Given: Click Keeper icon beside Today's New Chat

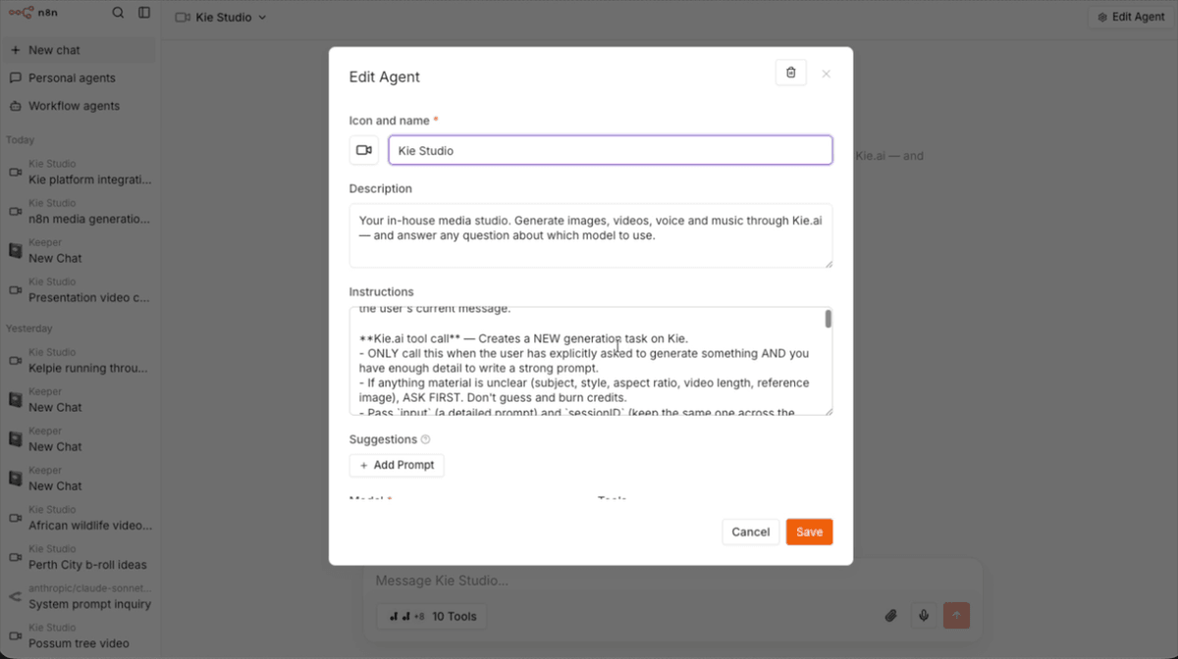Looking at the screenshot, I should tap(15, 251).
